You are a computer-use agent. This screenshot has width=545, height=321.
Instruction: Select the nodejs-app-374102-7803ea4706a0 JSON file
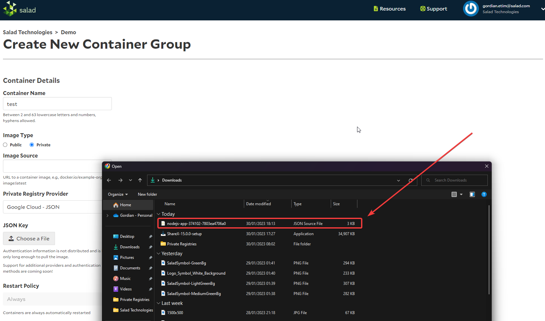[x=259, y=224]
